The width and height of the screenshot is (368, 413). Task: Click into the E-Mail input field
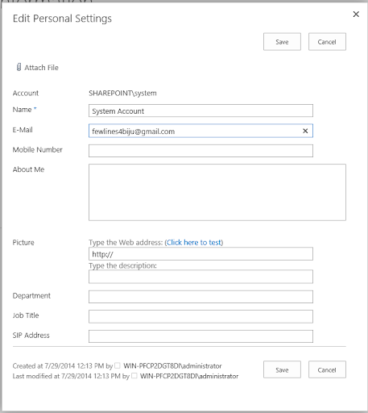point(201,131)
